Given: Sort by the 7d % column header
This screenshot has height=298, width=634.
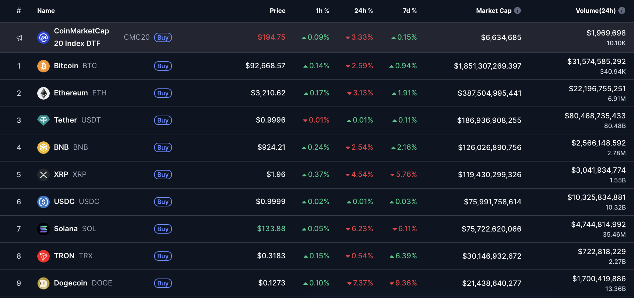Looking at the screenshot, I should [x=410, y=11].
